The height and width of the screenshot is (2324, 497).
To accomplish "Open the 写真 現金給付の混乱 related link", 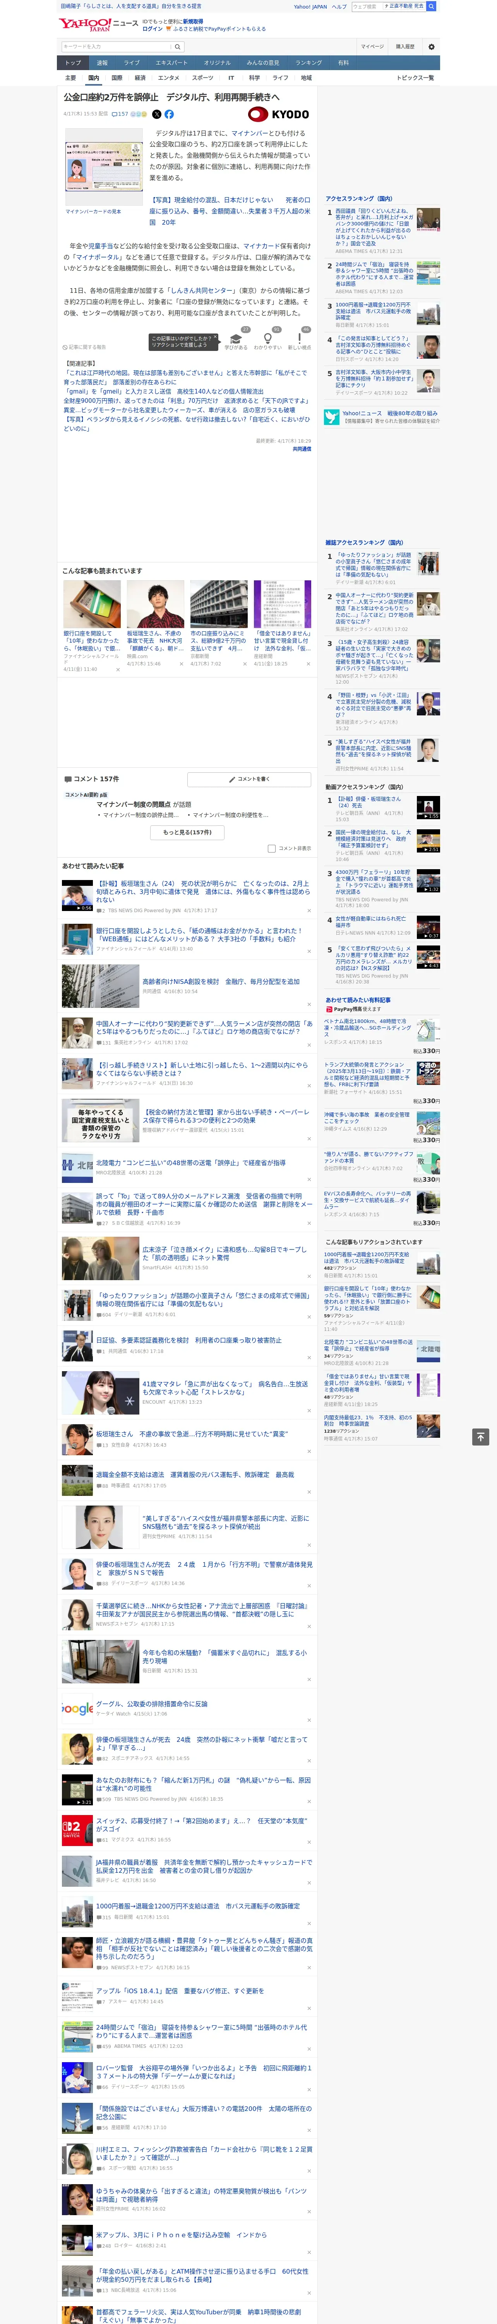I will 230,211.
